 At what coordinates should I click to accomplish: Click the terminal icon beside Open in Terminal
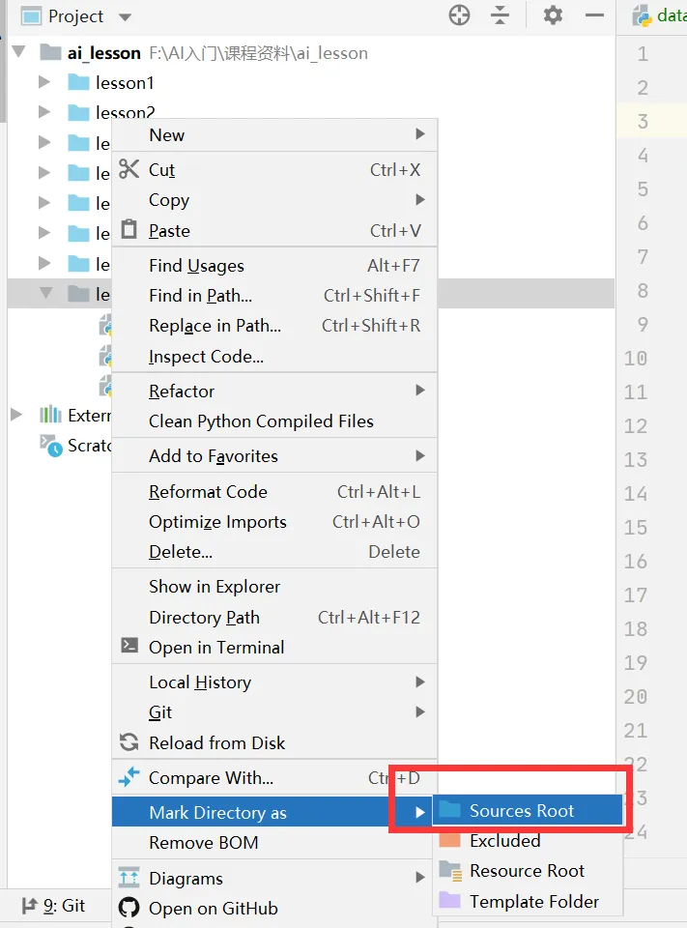[x=129, y=645]
